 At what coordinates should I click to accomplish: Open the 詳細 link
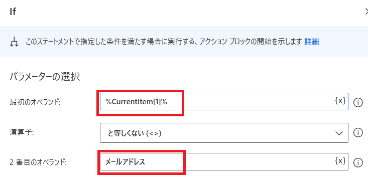coord(311,42)
